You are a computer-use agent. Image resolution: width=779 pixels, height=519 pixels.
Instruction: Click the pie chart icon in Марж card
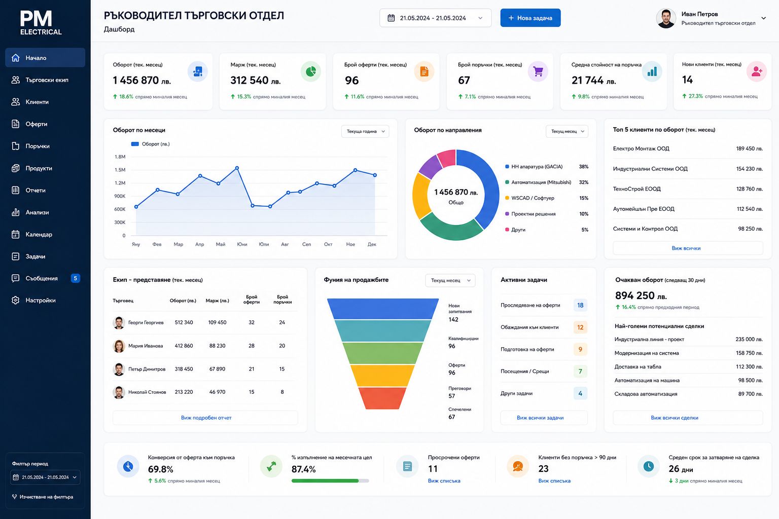(x=311, y=71)
